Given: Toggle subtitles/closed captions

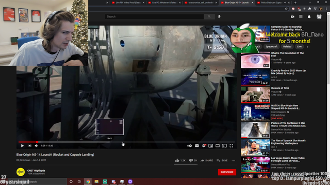Looking at the screenshot, I should point(197,146).
